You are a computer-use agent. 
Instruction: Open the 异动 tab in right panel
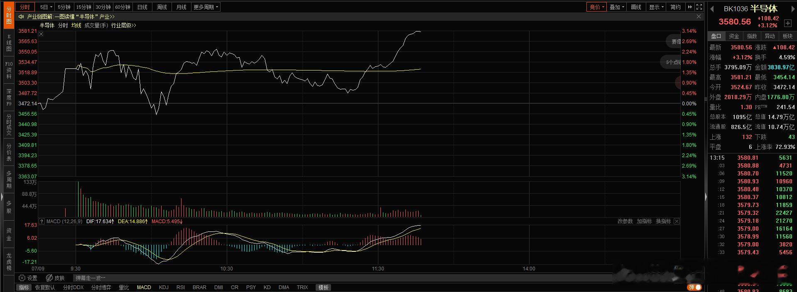770,36
